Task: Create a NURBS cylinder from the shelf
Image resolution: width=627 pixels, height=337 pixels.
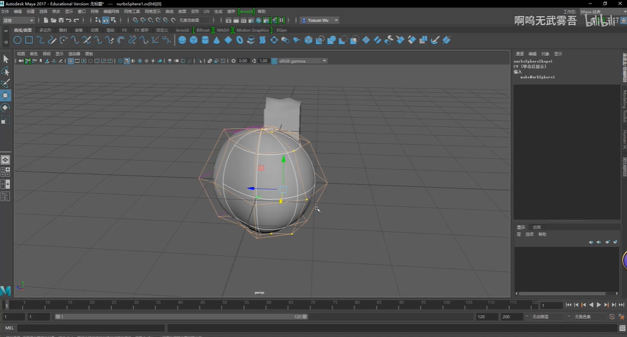Action: [x=205, y=40]
